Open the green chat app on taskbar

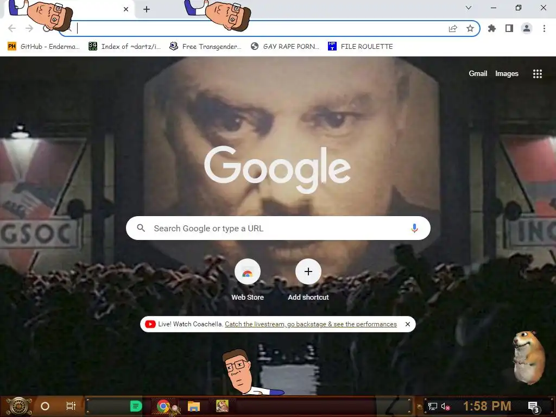pyautogui.click(x=136, y=406)
